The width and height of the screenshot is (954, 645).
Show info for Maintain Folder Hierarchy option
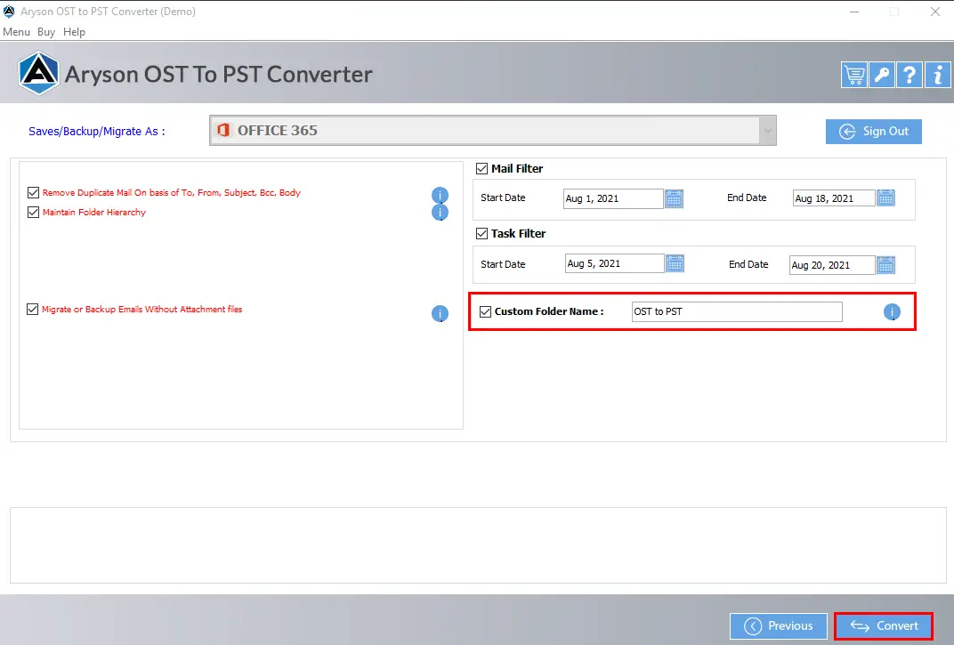pyautogui.click(x=440, y=213)
